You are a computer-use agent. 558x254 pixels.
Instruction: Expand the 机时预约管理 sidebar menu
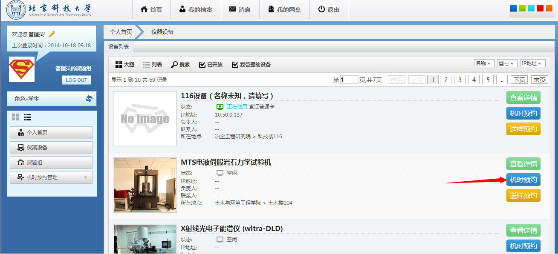pyautogui.click(x=51, y=177)
